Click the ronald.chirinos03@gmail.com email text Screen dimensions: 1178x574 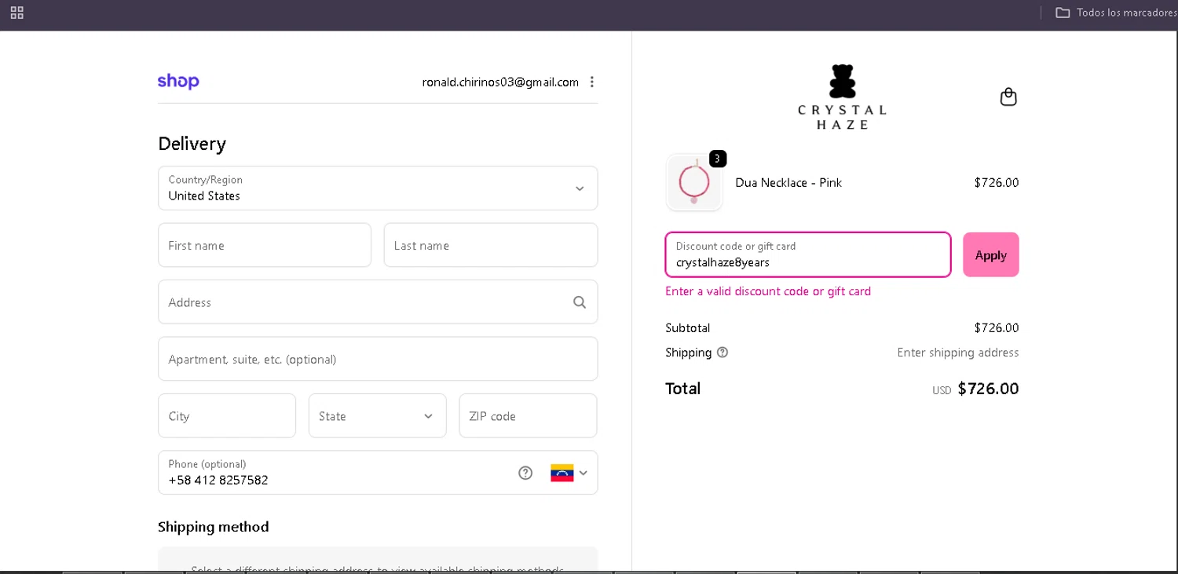[x=500, y=82]
